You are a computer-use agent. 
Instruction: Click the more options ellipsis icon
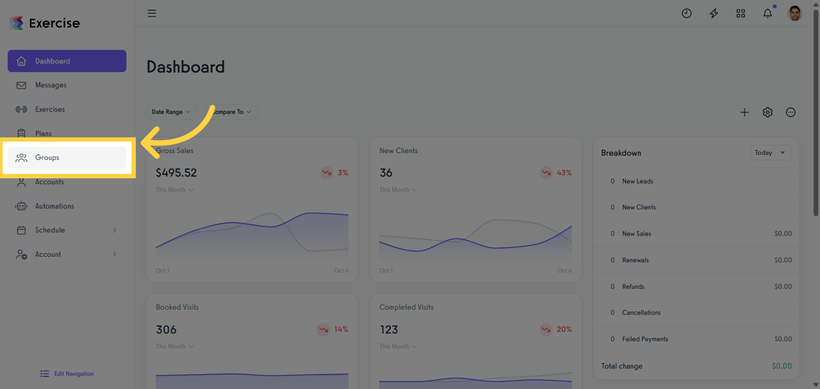point(791,112)
